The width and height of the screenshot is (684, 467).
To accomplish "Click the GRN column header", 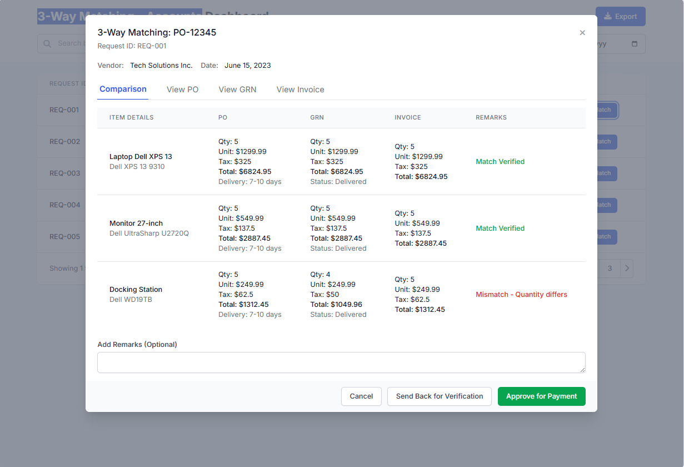I will click(x=317, y=118).
